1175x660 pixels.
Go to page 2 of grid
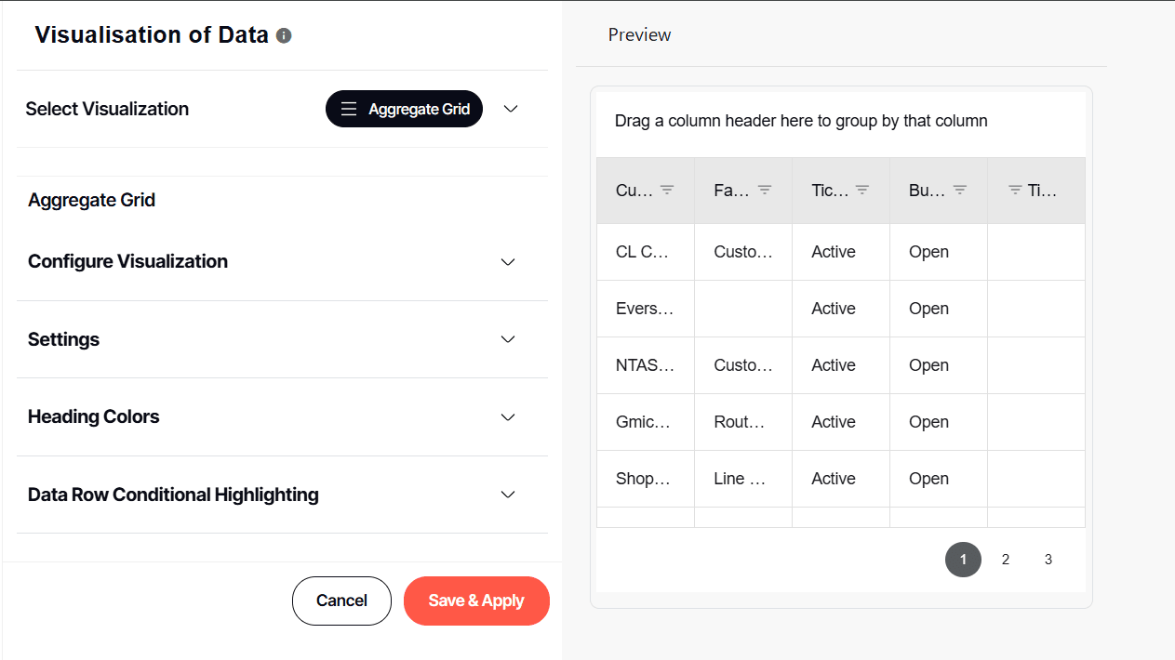1006,560
